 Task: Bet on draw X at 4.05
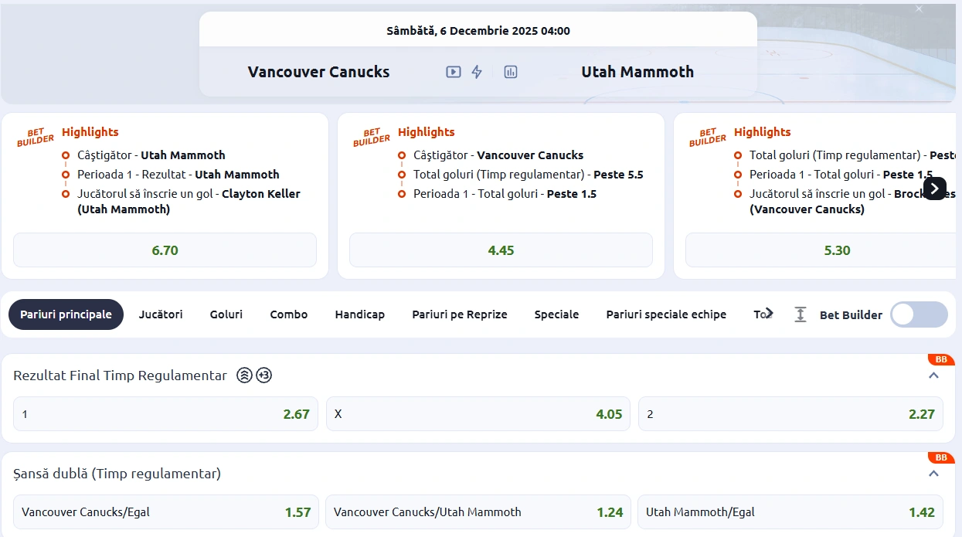[478, 414]
